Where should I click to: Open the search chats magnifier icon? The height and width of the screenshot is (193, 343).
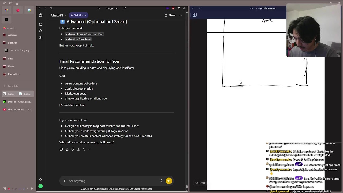click(x=40, y=31)
